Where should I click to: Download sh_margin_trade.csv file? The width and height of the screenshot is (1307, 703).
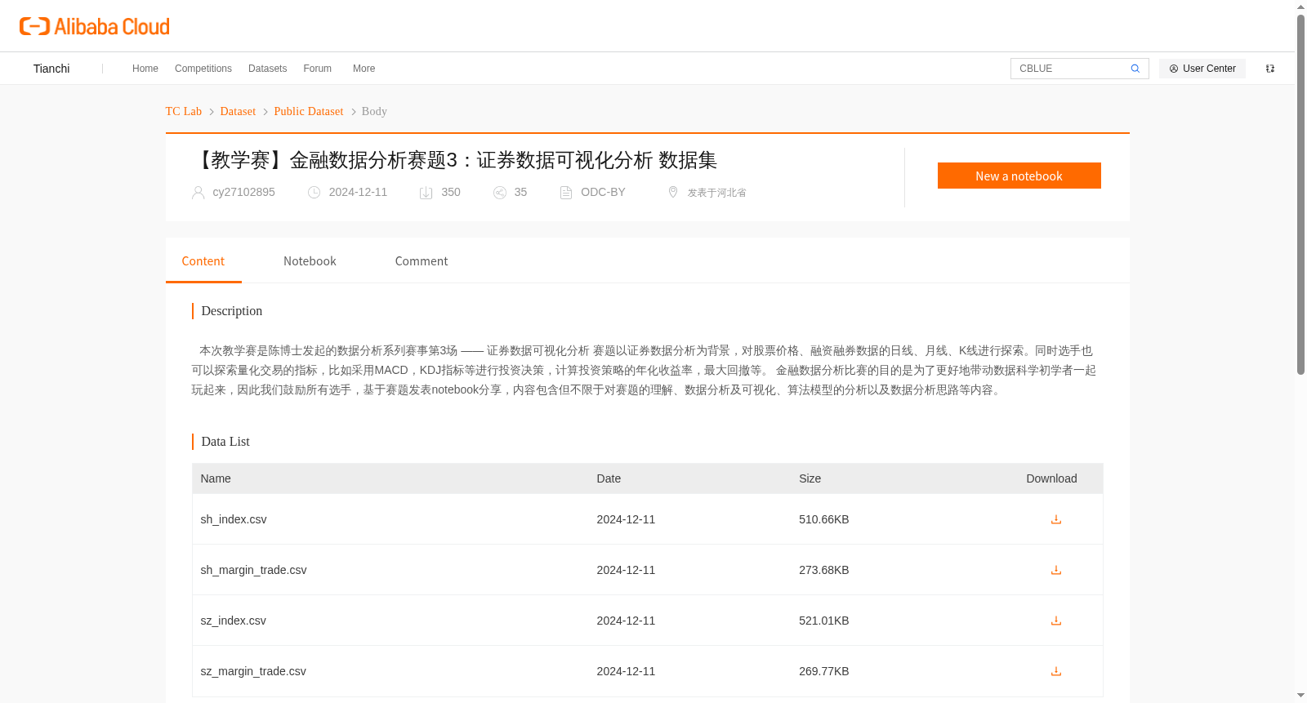click(1056, 570)
